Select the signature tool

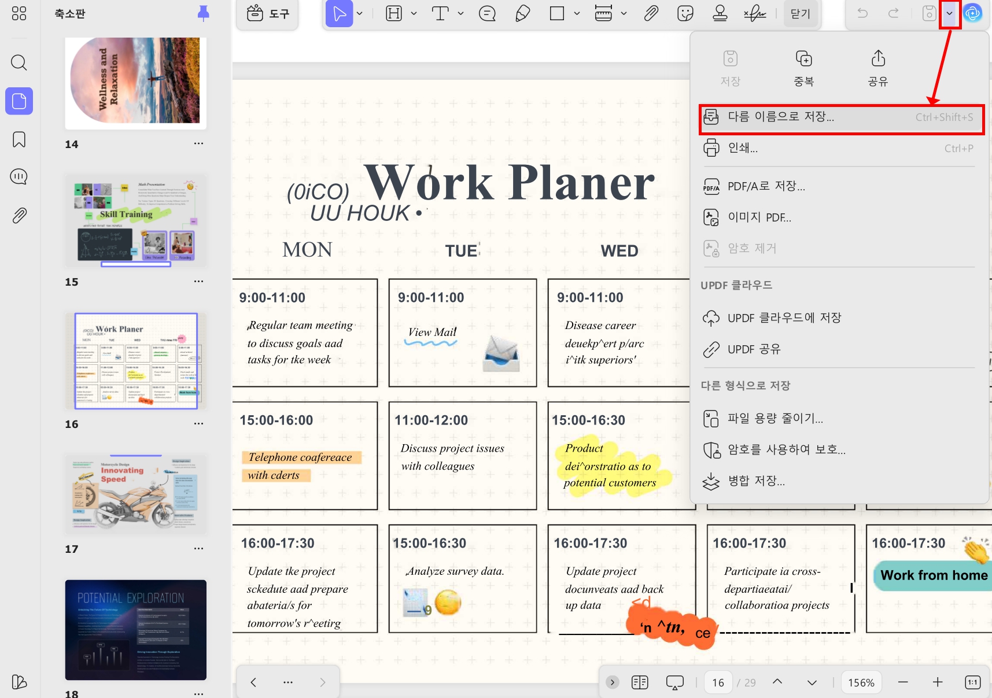(x=755, y=13)
